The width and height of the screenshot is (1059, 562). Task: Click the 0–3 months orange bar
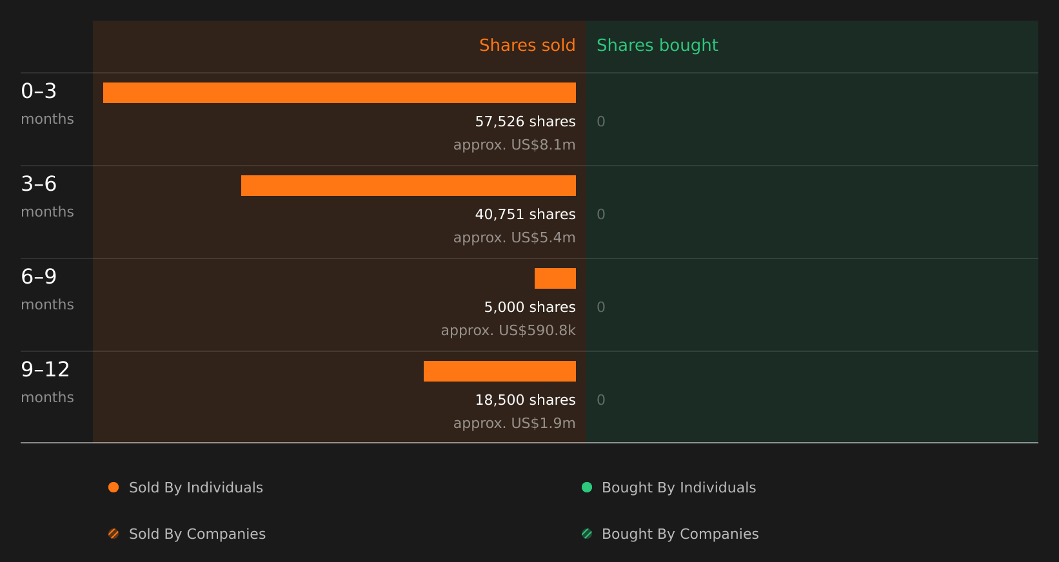click(339, 93)
